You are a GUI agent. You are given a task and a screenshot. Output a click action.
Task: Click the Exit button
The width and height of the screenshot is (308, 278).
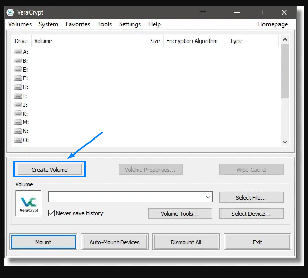pos(257,242)
